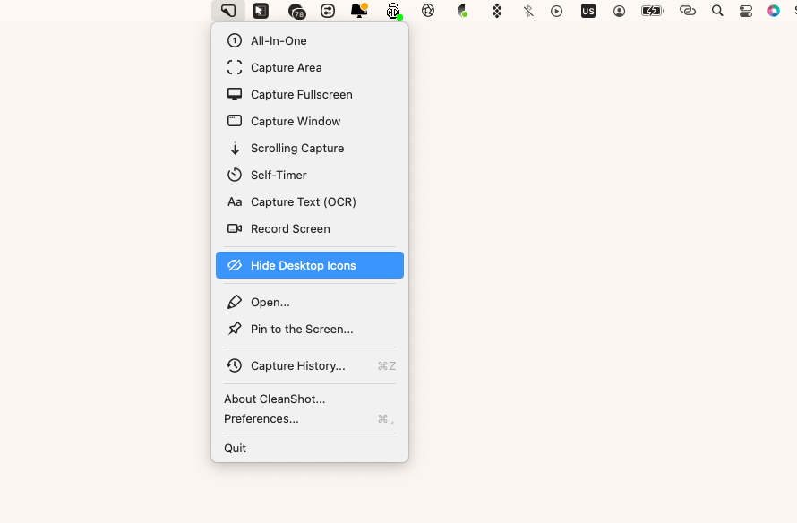The width and height of the screenshot is (797, 523).
Task: Click the Self-Timer clock icon
Action: (x=234, y=175)
